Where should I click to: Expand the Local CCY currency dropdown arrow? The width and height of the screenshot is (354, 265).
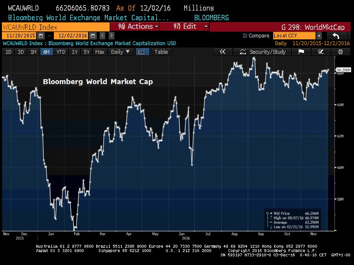click(x=319, y=36)
